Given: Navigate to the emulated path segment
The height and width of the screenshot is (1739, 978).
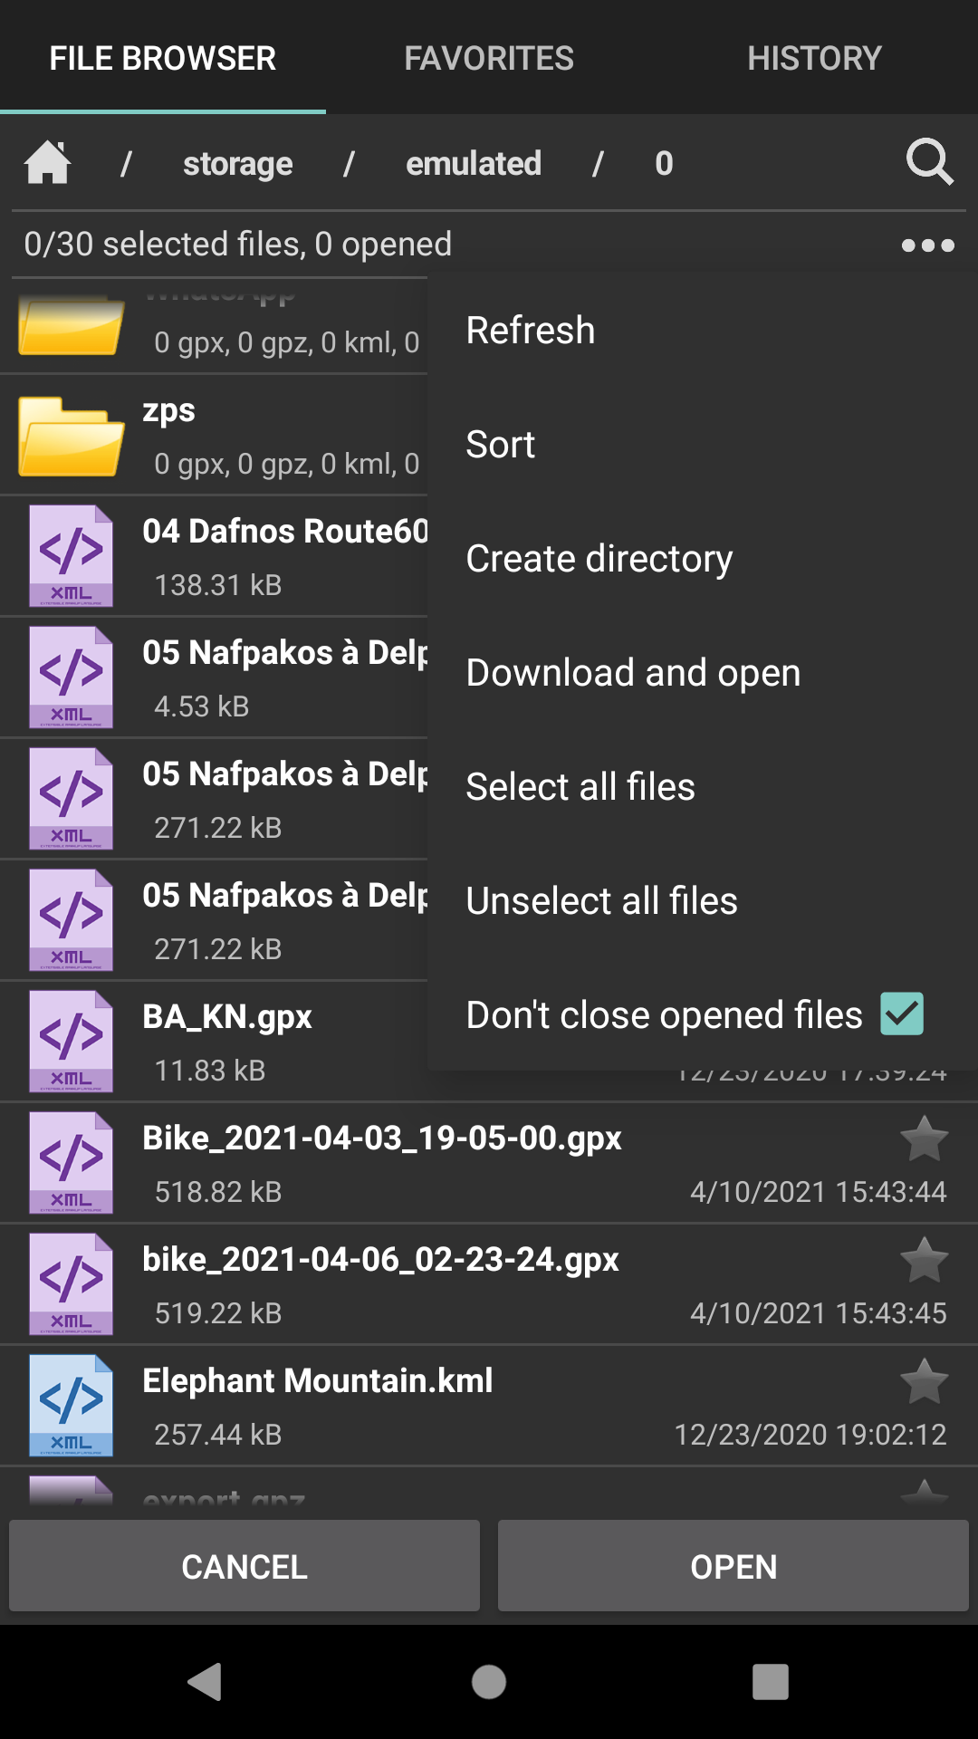Looking at the screenshot, I should pyautogui.click(x=474, y=164).
